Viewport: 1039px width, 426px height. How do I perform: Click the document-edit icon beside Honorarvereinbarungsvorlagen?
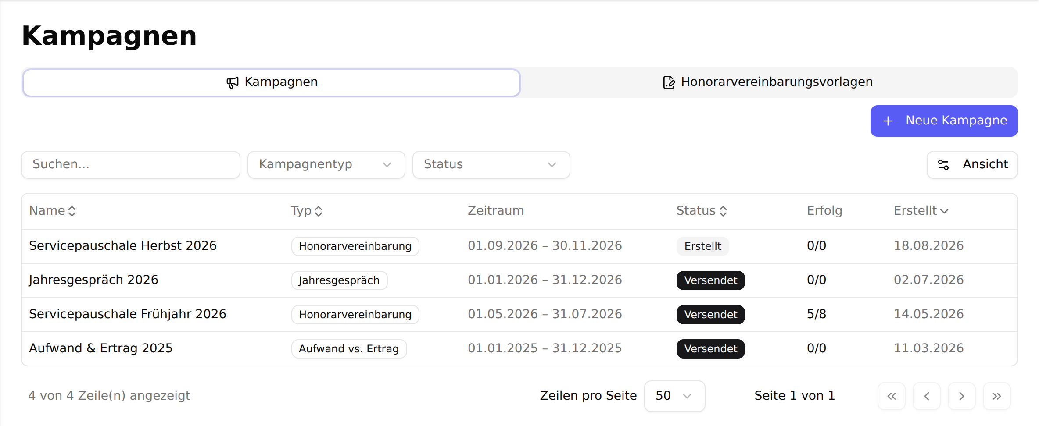coord(669,82)
